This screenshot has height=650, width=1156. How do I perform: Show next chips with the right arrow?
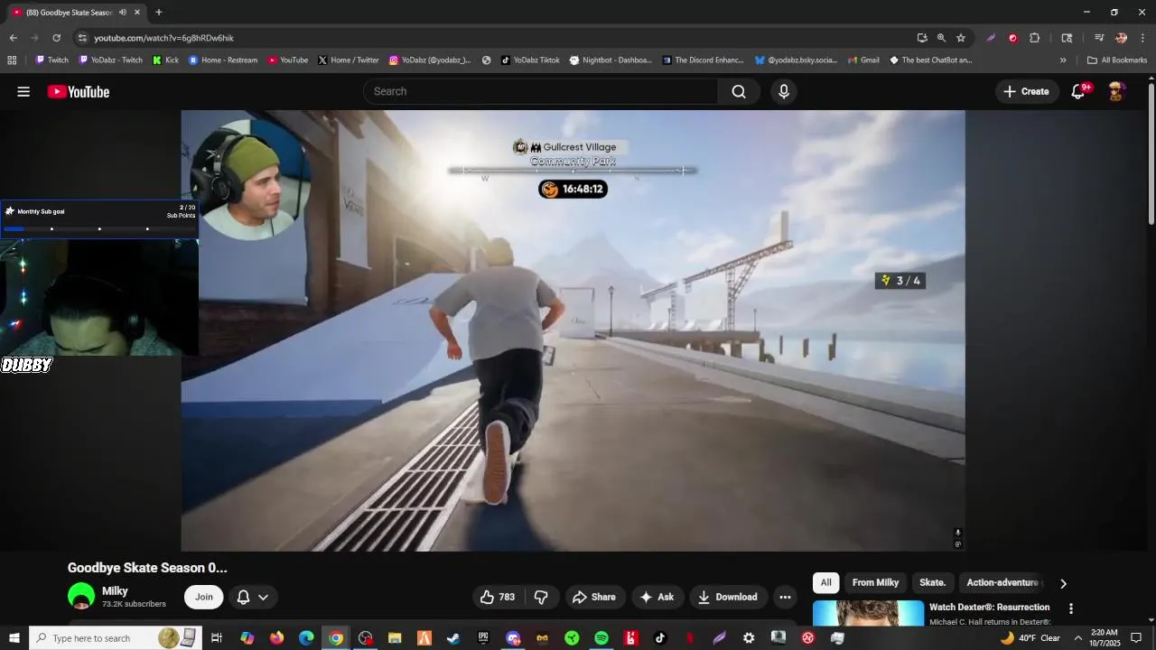[x=1063, y=583]
